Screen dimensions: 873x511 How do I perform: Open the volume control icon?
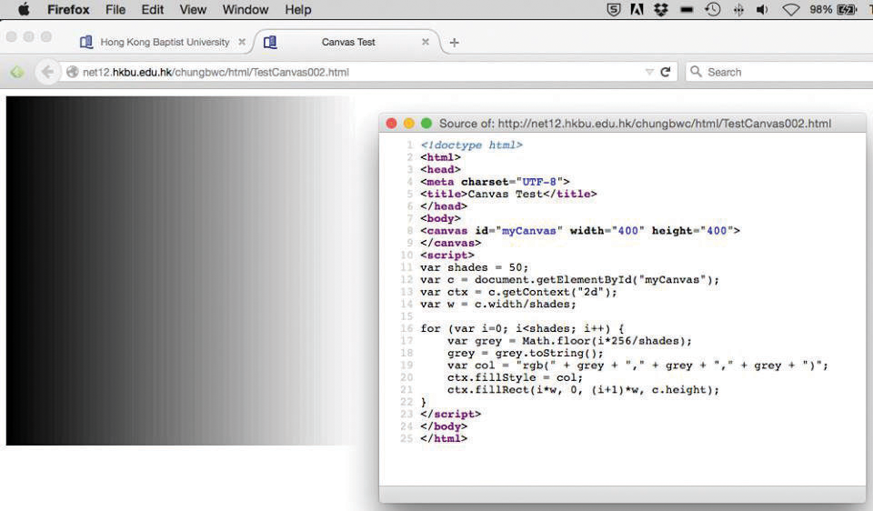pyautogui.click(x=762, y=9)
